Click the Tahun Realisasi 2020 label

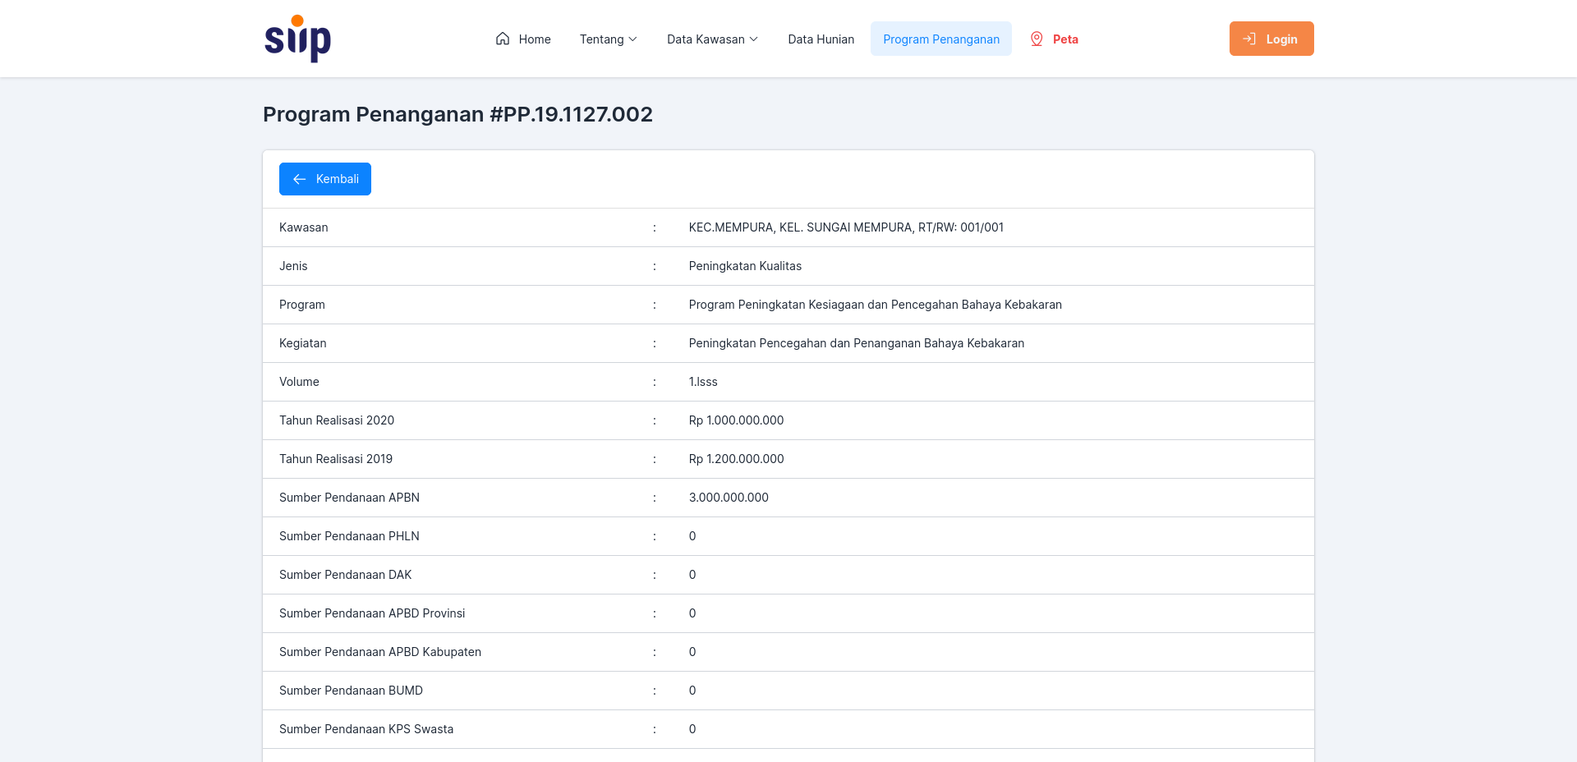(337, 420)
